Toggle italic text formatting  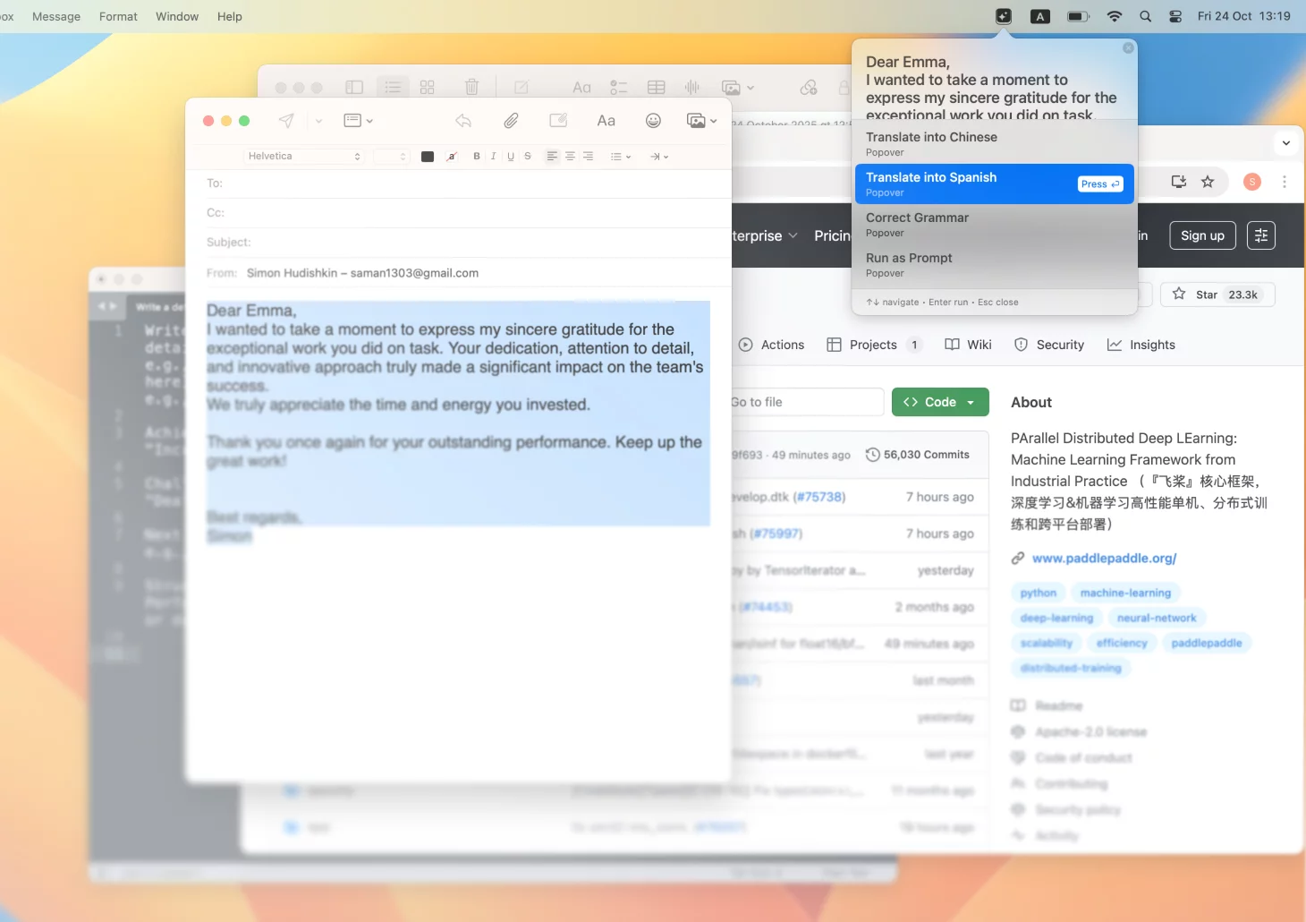click(493, 157)
